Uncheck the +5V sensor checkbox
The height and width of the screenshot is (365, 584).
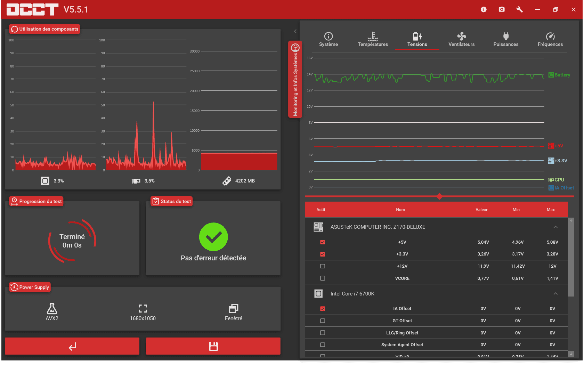pyautogui.click(x=323, y=242)
